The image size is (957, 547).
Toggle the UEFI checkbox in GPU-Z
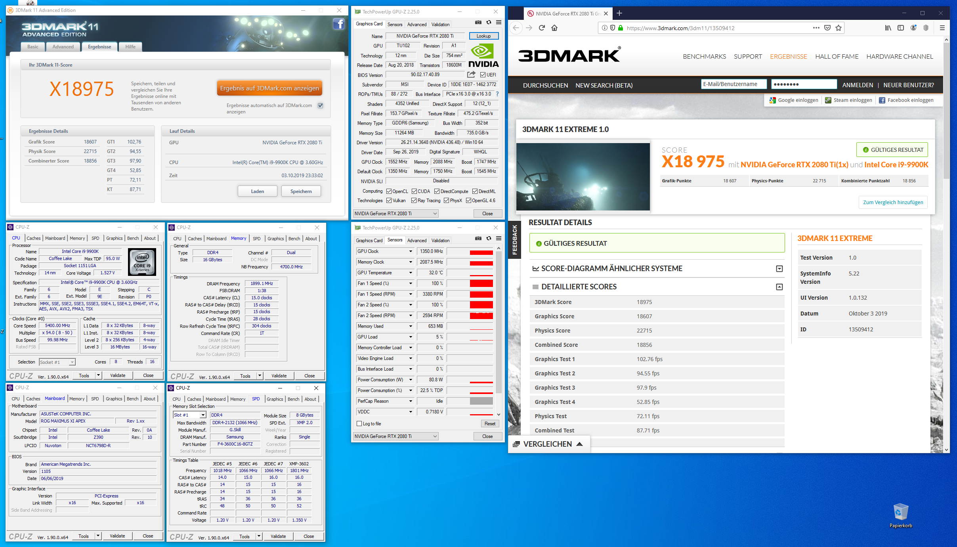483,75
